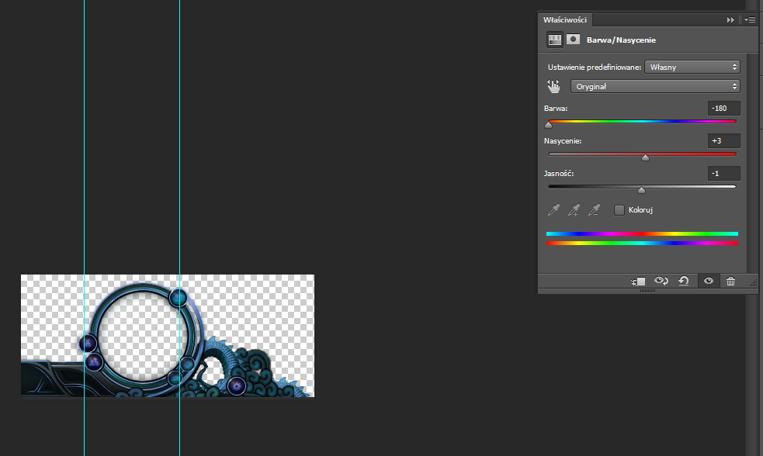Viewport: 763px width, 456px height.
Task: Switch to the layer mask properties icon
Action: (574, 40)
